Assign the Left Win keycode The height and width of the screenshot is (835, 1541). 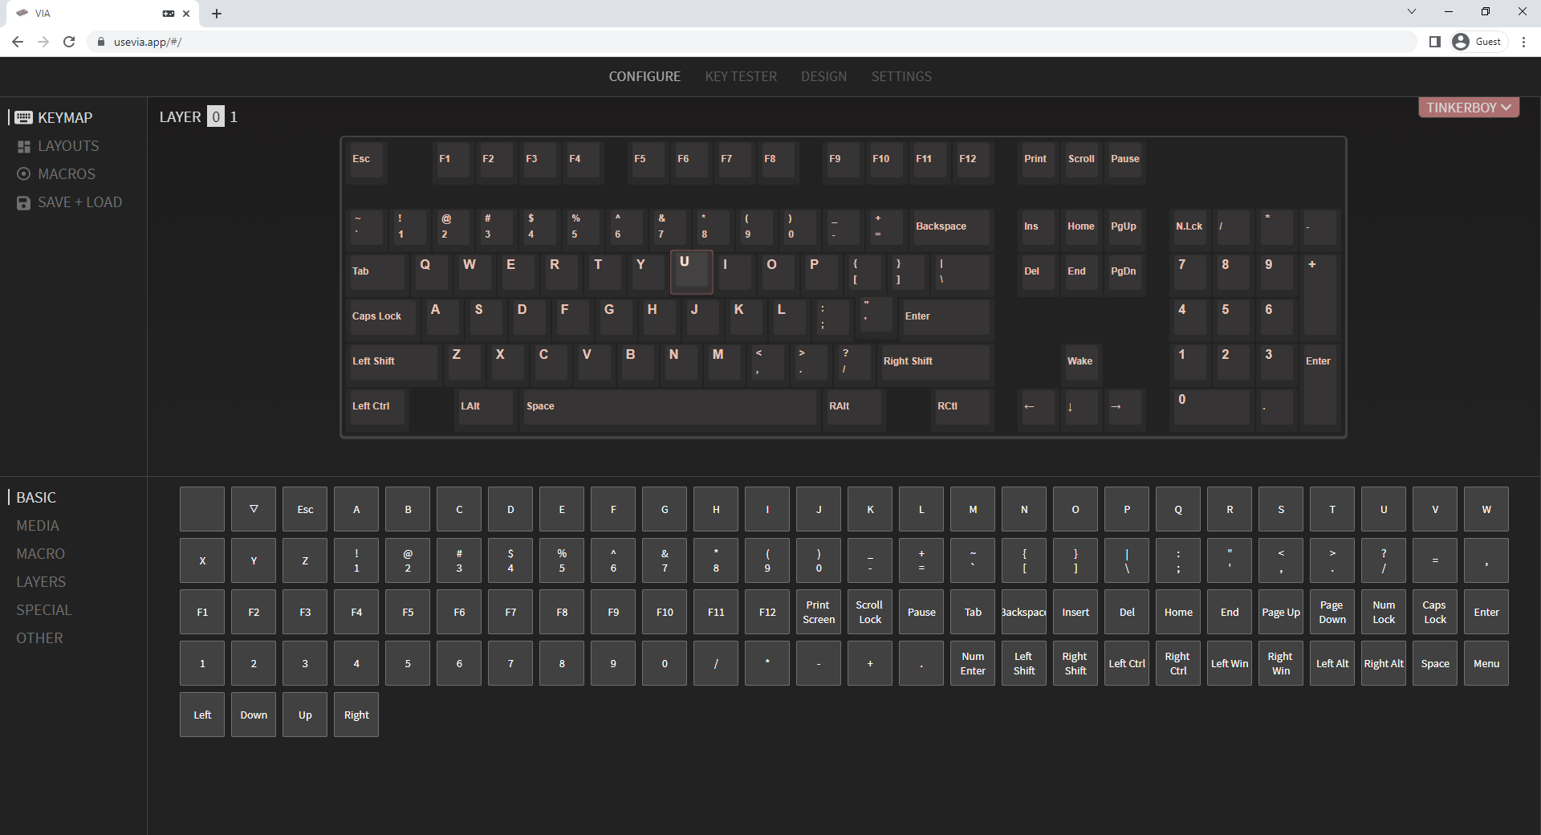click(x=1230, y=663)
